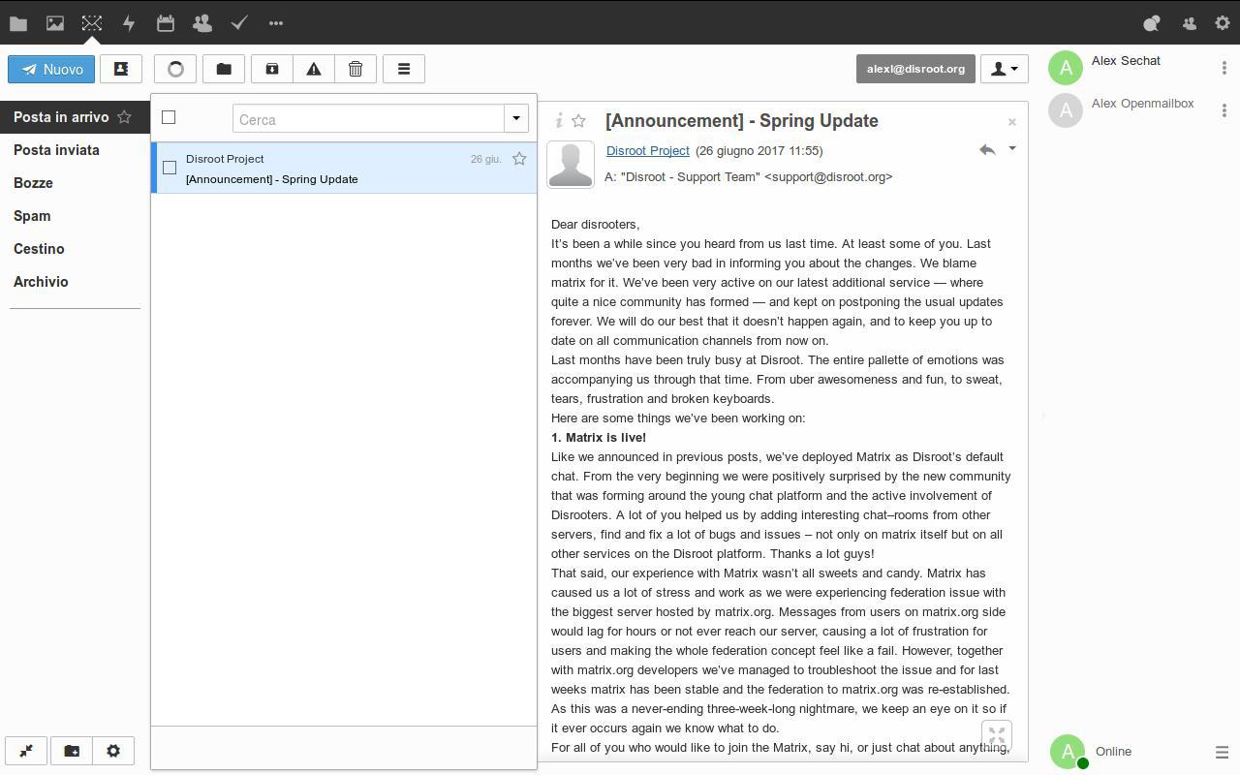The width and height of the screenshot is (1240, 775).
Task: Mark message as spam with warning icon
Action: pos(314,69)
